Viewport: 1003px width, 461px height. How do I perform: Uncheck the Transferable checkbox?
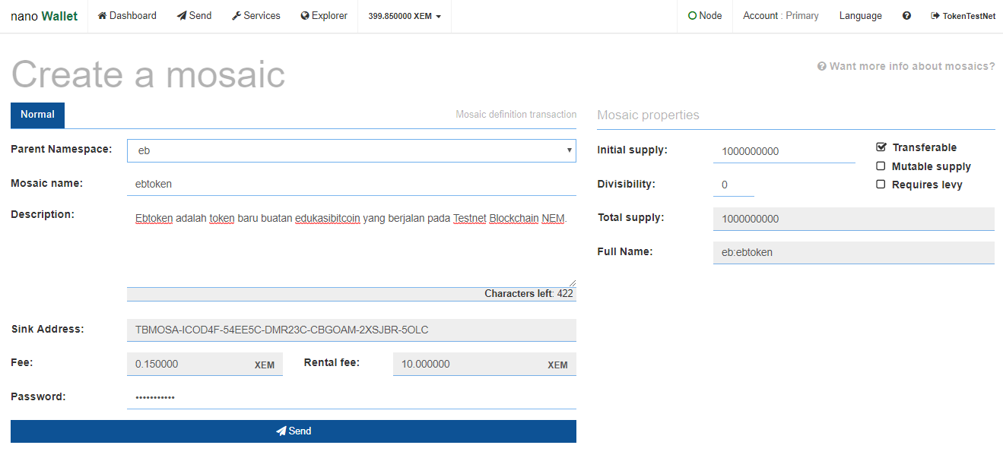click(881, 147)
